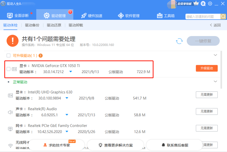
Task: Click the wireless card Wi-Fi icon
Action: pyautogui.click(x=10, y=145)
